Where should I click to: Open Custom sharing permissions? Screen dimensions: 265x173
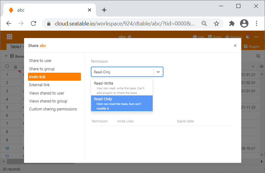pos(53,109)
